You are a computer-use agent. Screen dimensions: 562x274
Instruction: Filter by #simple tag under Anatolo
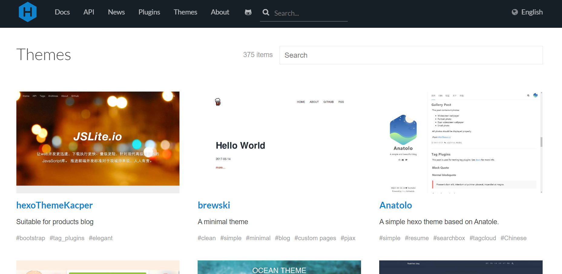pos(390,238)
